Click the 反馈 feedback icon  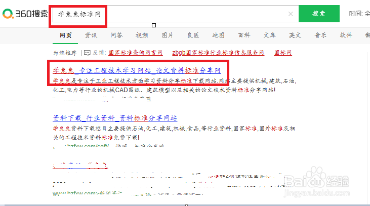(87, 53)
